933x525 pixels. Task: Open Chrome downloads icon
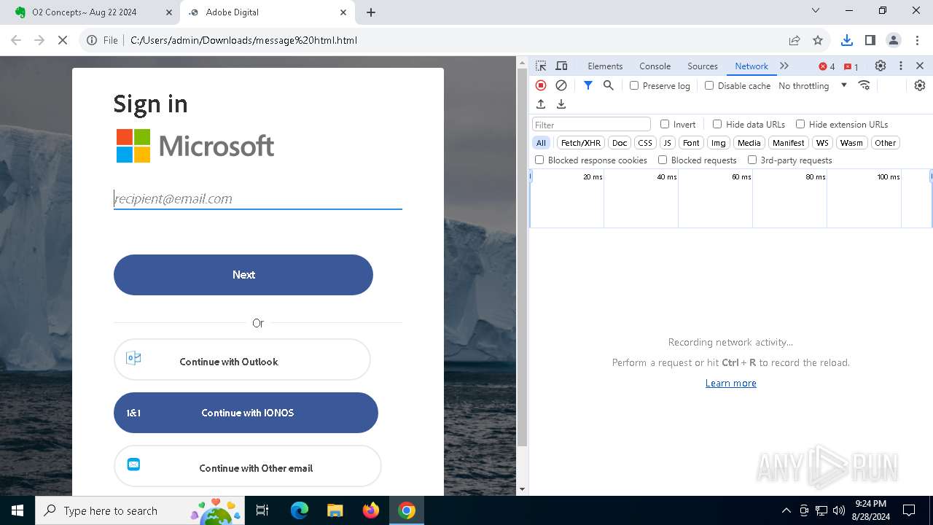tap(846, 40)
